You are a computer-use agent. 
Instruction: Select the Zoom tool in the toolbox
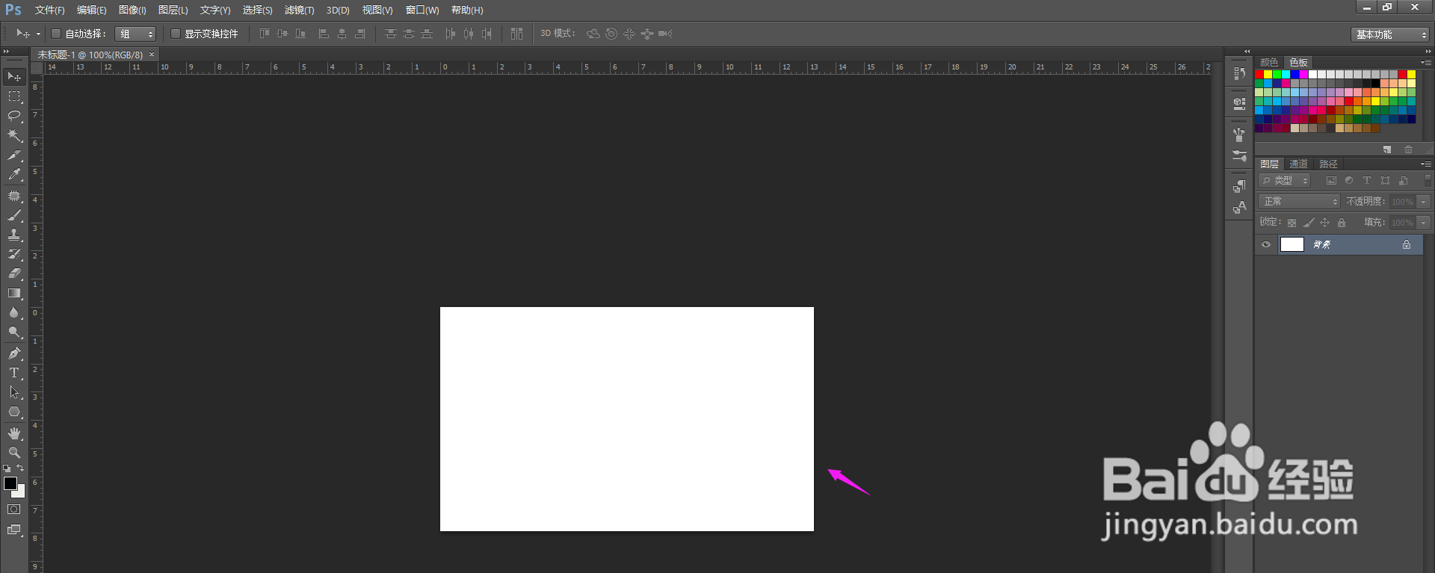coord(14,453)
